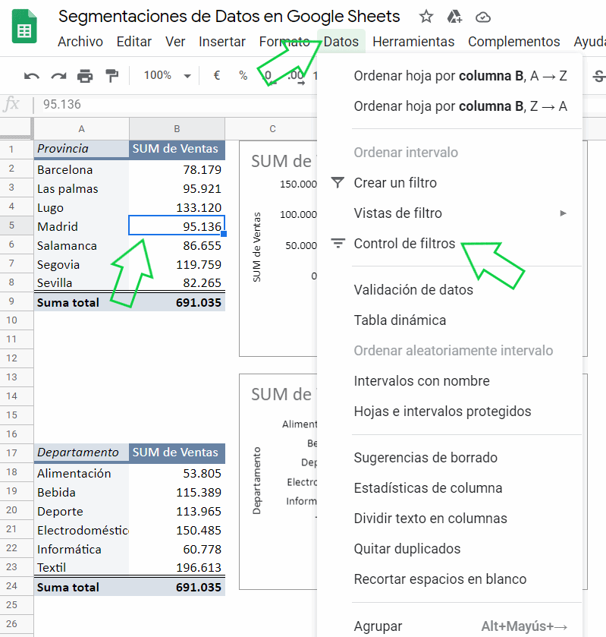Click cell with value 196.613
The width and height of the screenshot is (606, 637).
pos(177,567)
